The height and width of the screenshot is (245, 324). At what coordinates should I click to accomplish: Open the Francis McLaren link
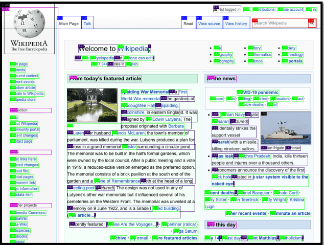coord(129,133)
